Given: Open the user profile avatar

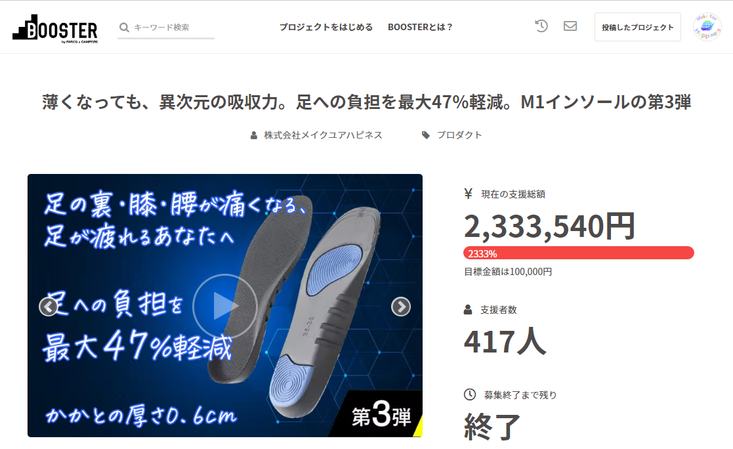Looking at the screenshot, I should 707,27.
